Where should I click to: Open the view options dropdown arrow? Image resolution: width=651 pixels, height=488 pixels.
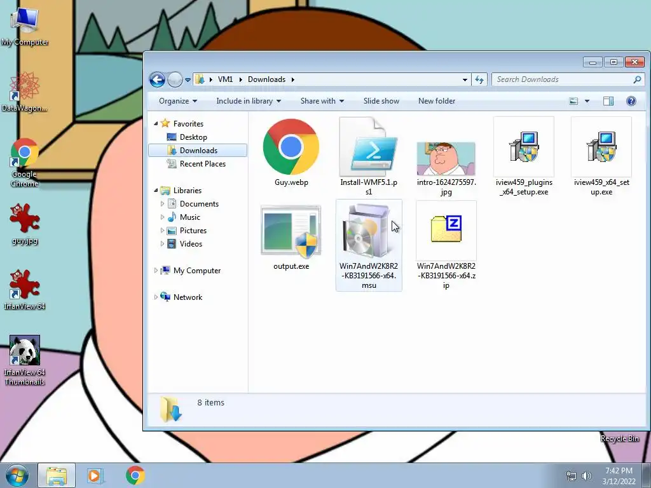point(587,101)
